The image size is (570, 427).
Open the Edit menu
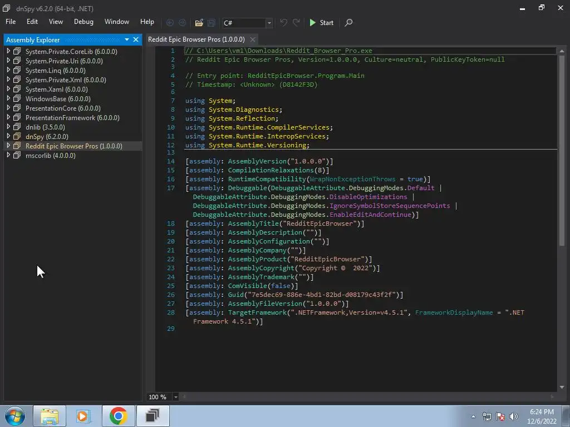[32, 22]
